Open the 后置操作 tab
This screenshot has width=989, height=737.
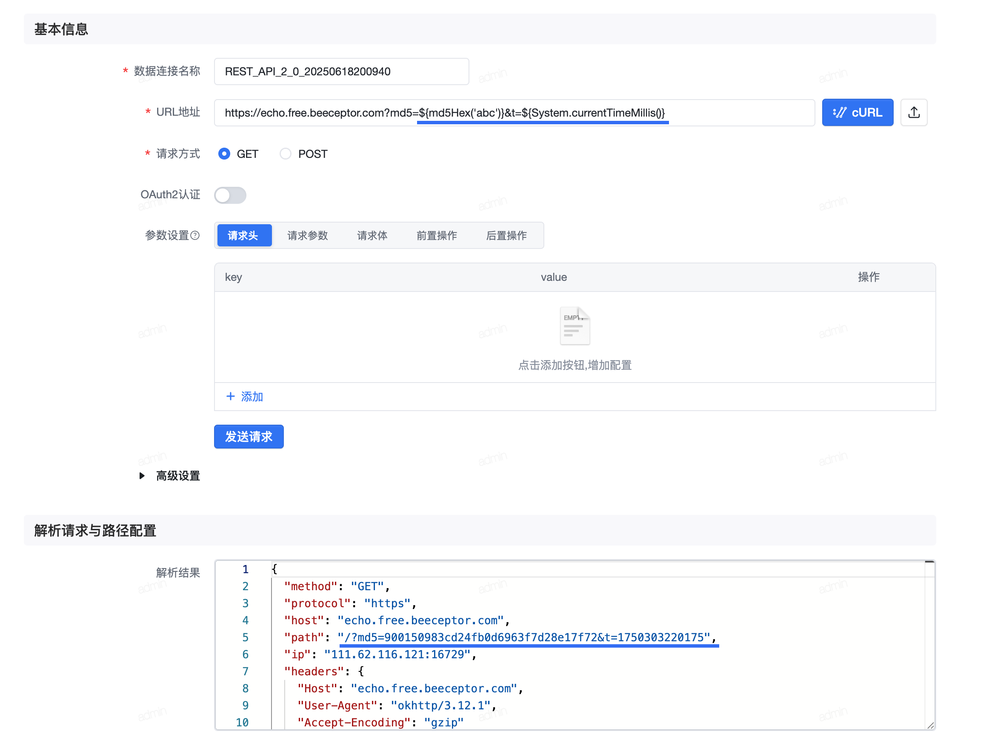pyautogui.click(x=506, y=235)
